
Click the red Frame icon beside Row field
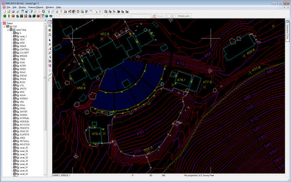coord(154,16)
